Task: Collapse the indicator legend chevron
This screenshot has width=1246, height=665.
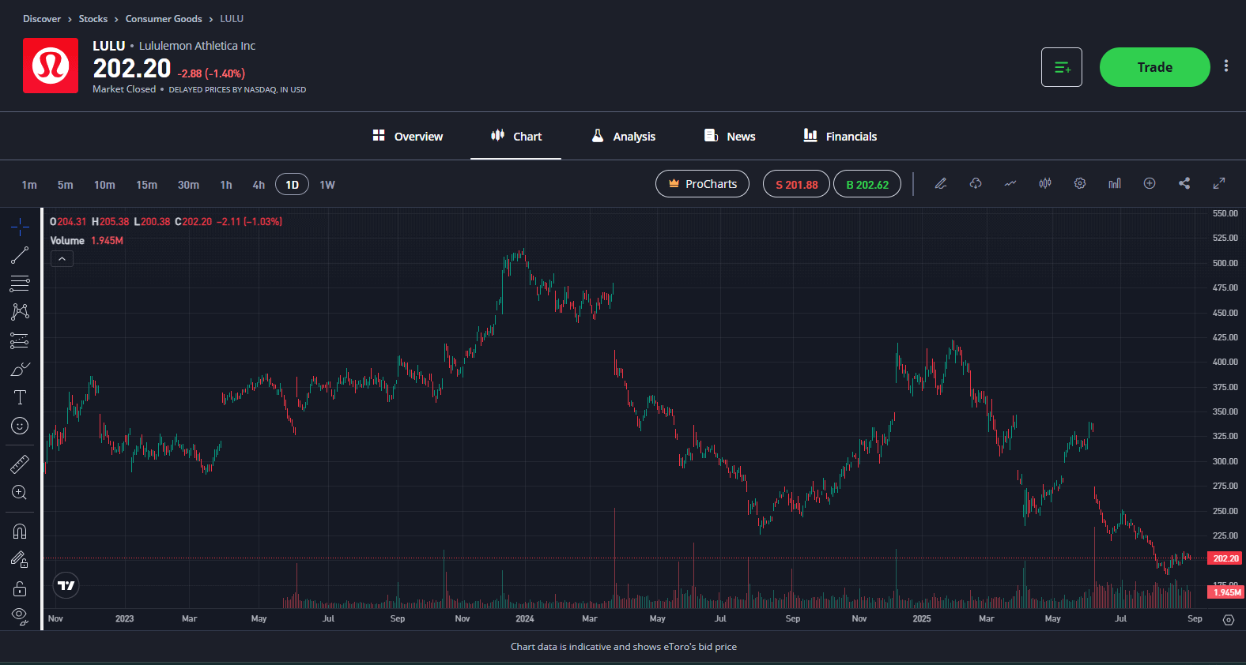Action: click(62, 259)
